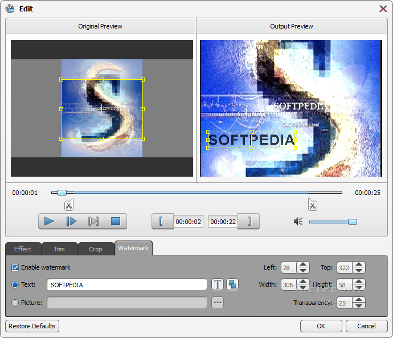Increase the Height value
The width and height of the screenshot is (393, 338).
click(359, 282)
